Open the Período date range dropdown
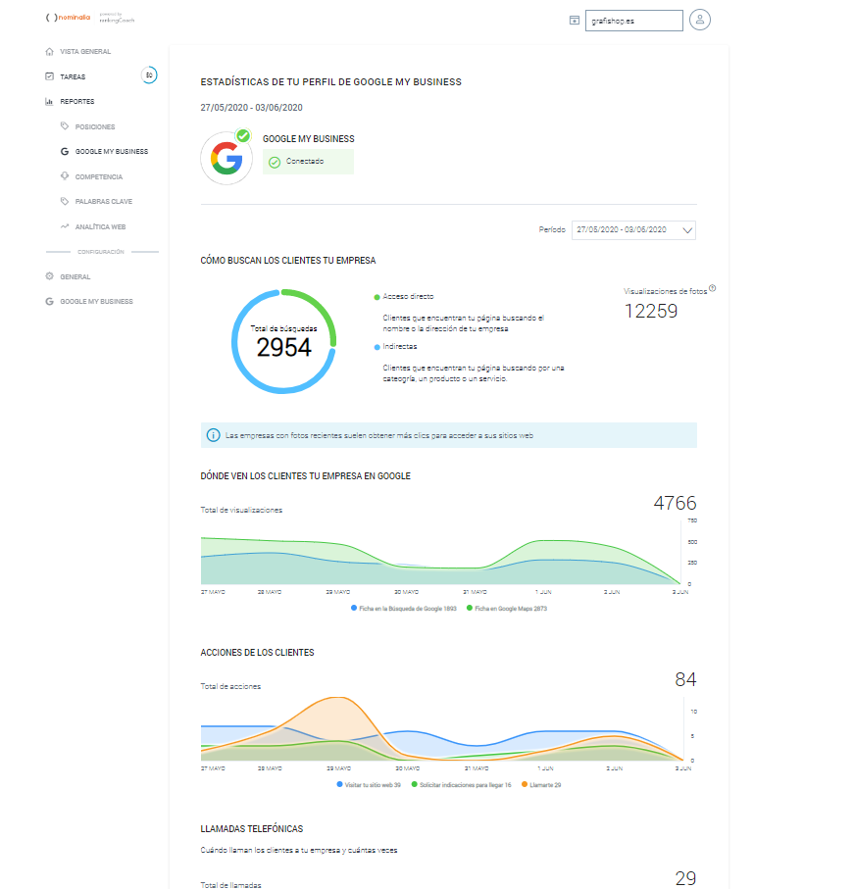854x889 pixels. coord(633,229)
